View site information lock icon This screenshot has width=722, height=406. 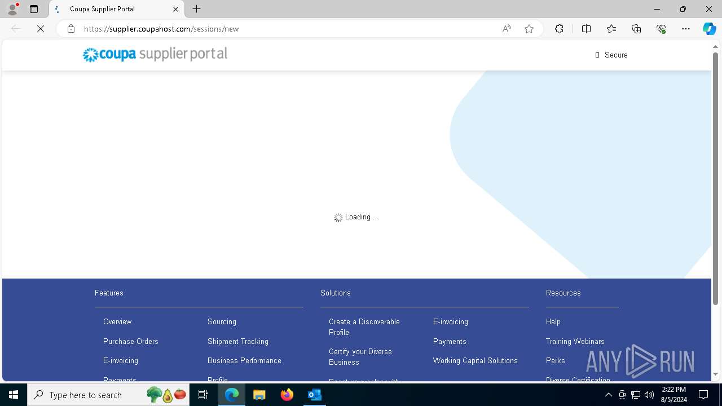point(71,29)
